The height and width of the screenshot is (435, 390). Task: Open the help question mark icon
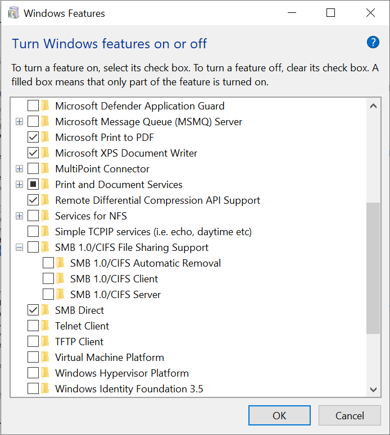373,43
